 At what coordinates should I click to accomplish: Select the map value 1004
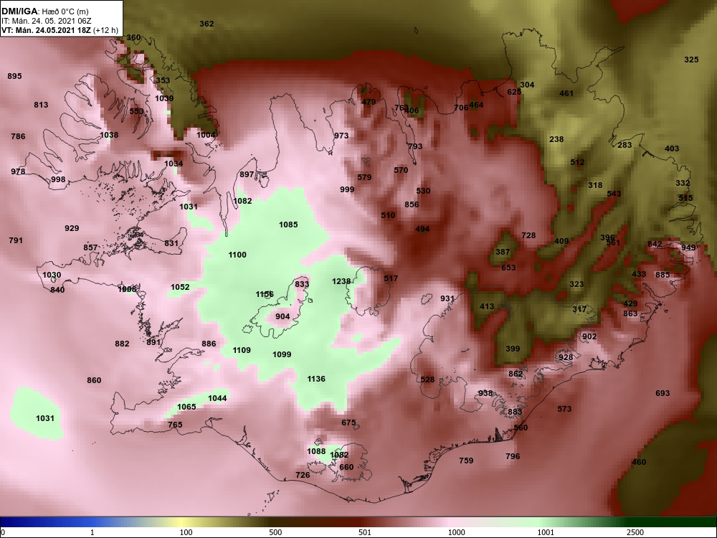(x=206, y=135)
